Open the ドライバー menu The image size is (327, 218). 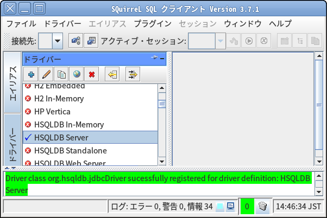point(62,23)
